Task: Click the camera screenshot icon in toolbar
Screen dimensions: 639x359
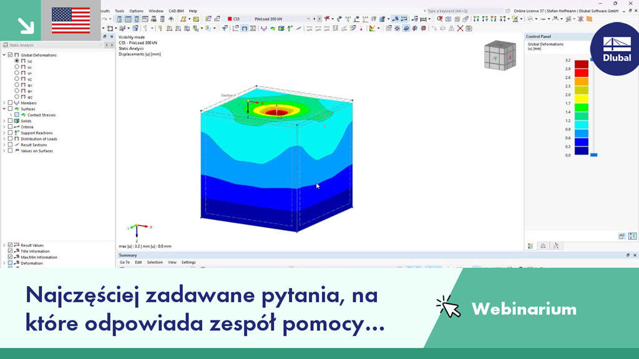Action: 469,28
